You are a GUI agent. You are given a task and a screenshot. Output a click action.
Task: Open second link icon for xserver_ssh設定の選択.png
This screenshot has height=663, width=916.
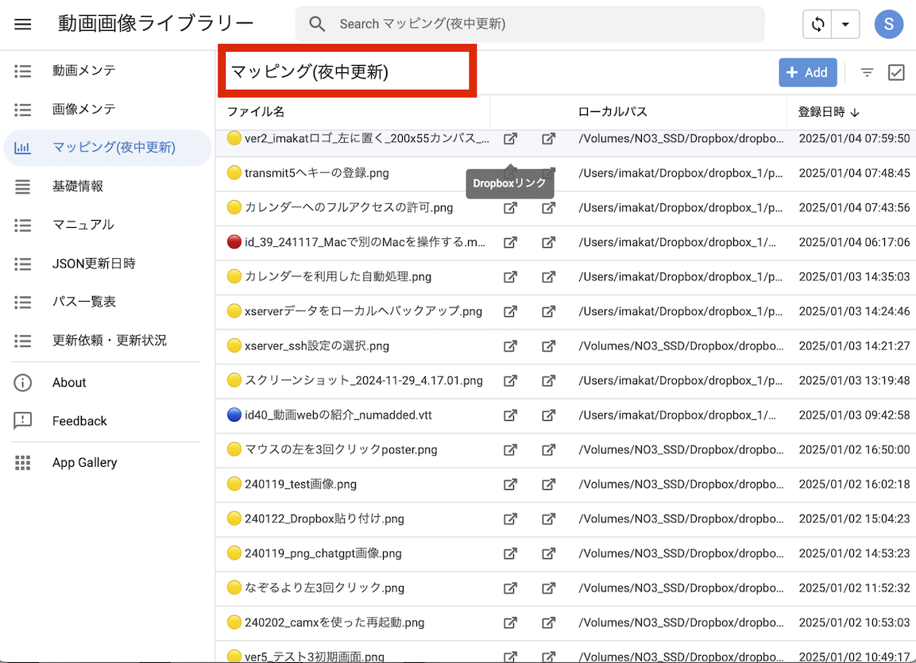pyautogui.click(x=548, y=346)
